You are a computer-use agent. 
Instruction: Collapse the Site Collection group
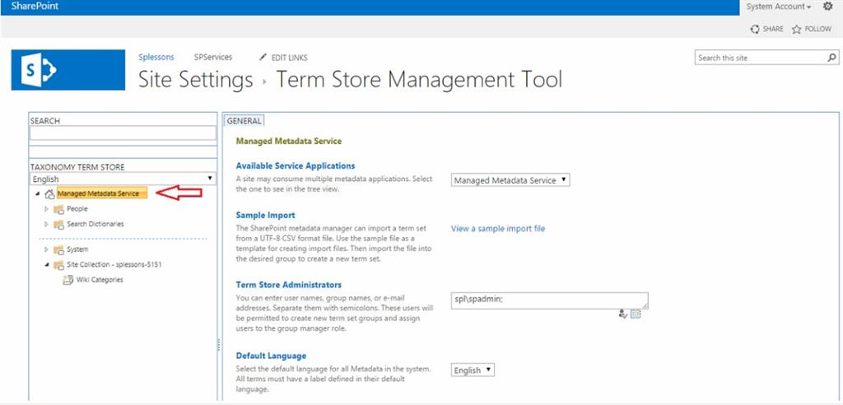click(47, 264)
